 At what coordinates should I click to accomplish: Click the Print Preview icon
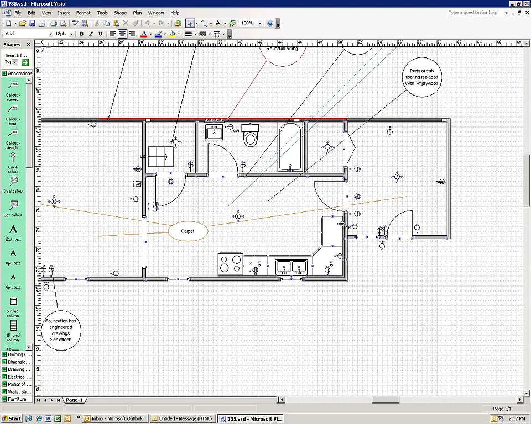(64, 23)
